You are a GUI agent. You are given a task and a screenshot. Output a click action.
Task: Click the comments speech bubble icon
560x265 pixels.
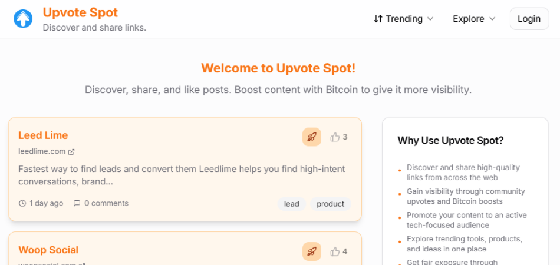point(77,203)
